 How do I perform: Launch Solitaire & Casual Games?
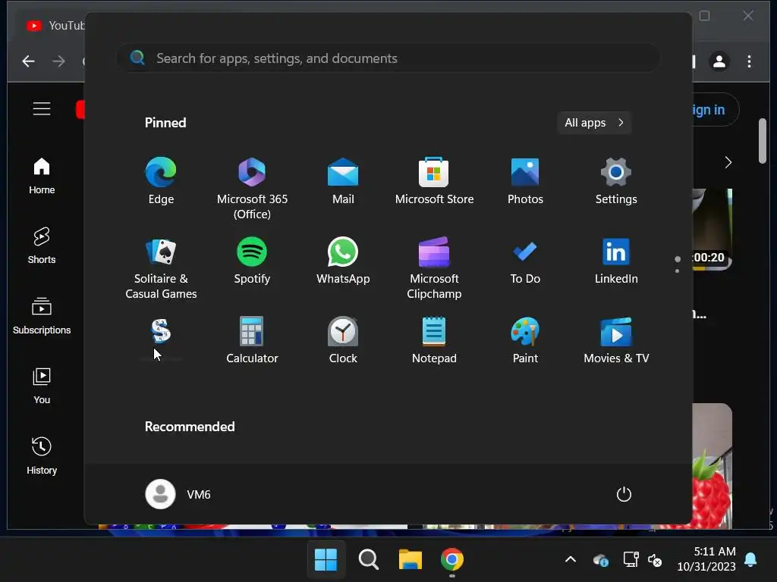tap(161, 268)
